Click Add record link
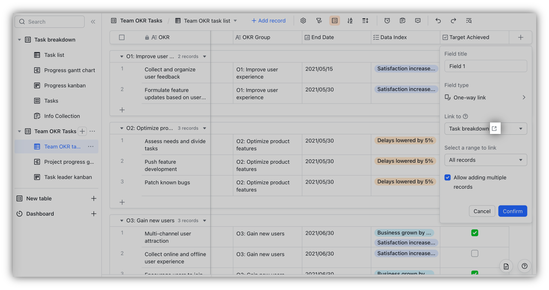549x290 pixels. pyautogui.click(x=268, y=20)
